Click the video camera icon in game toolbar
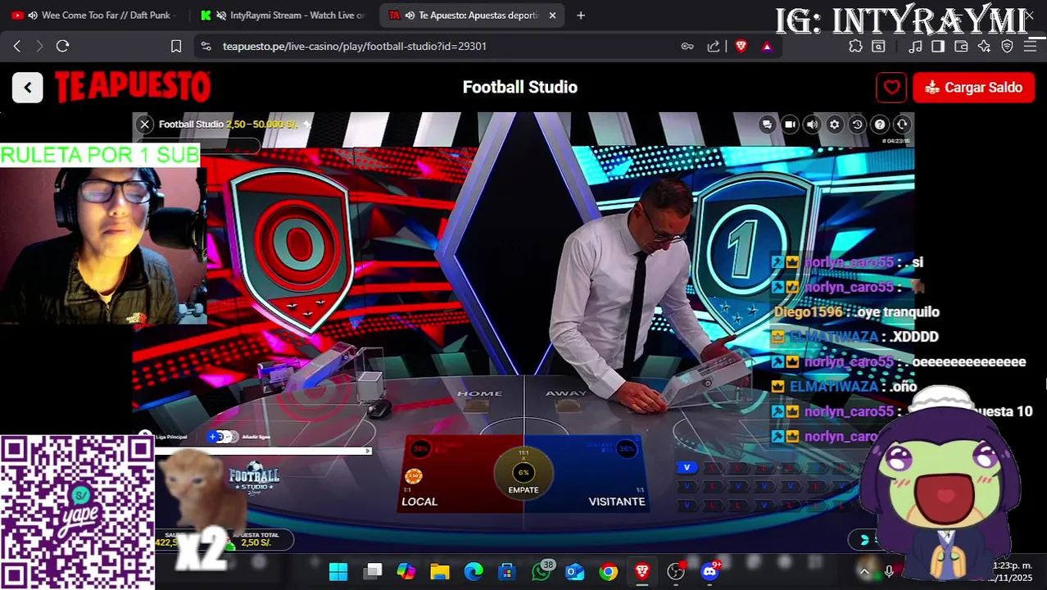This screenshot has width=1047, height=590. pyautogui.click(x=790, y=125)
